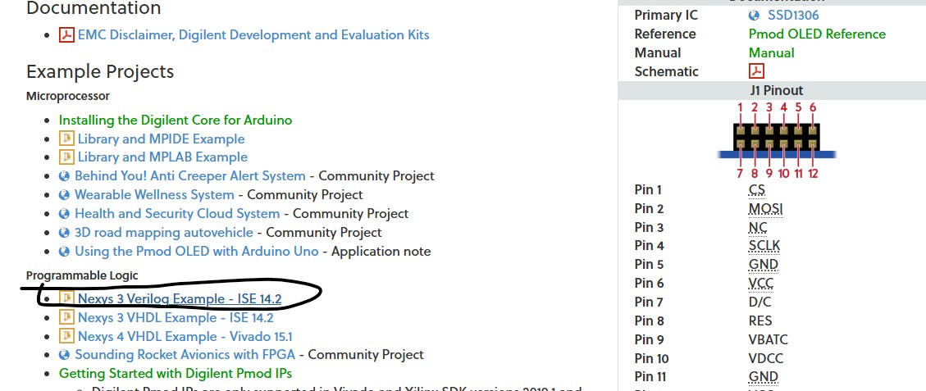Click the SSD1306 primary IC link
Viewport: 926px width, 391px height.
tap(792, 16)
